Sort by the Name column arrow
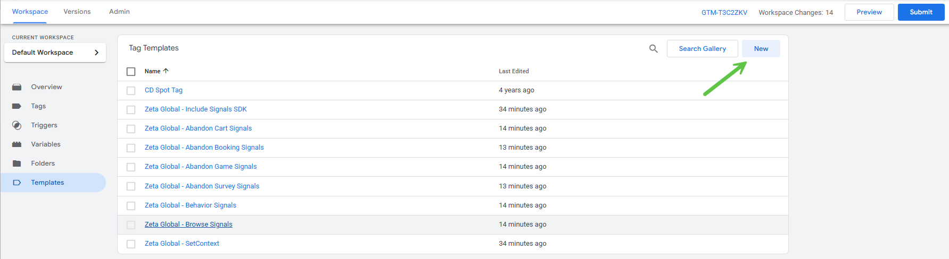The width and height of the screenshot is (949, 259). click(x=166, y=71)
